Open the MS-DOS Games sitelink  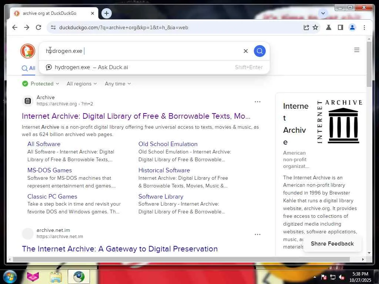50,170
